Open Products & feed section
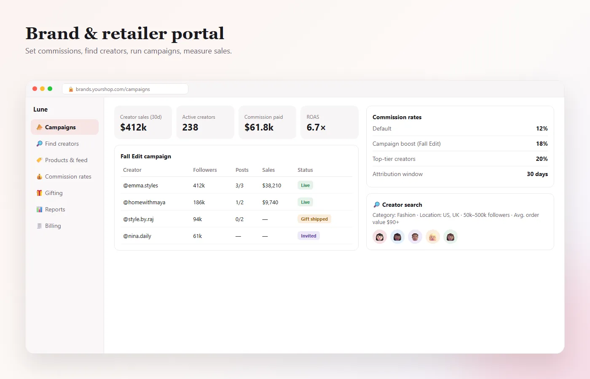 (64, 160)
